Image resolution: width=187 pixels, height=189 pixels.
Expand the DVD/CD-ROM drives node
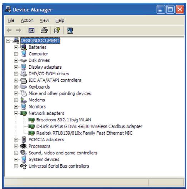16,74
